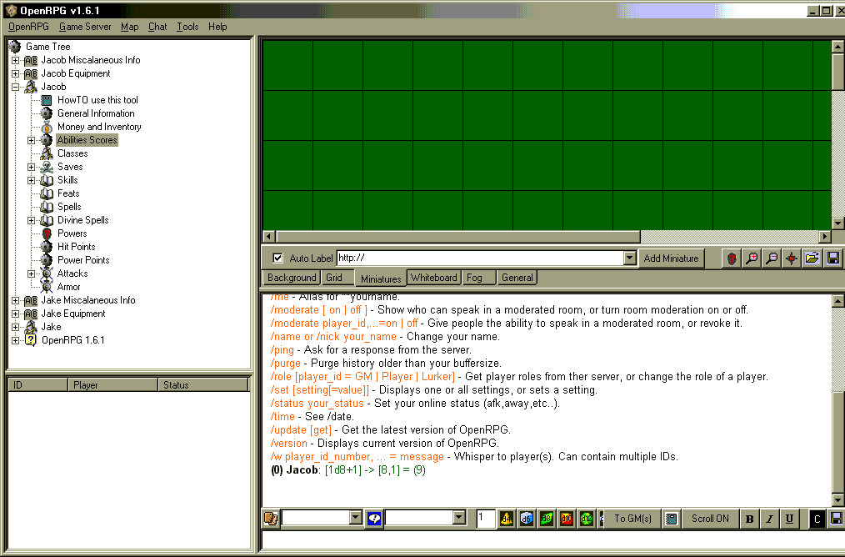Toggle the Auto Label checkbox
This screenshot has height=557, width=845.
[x=277, y=258]
